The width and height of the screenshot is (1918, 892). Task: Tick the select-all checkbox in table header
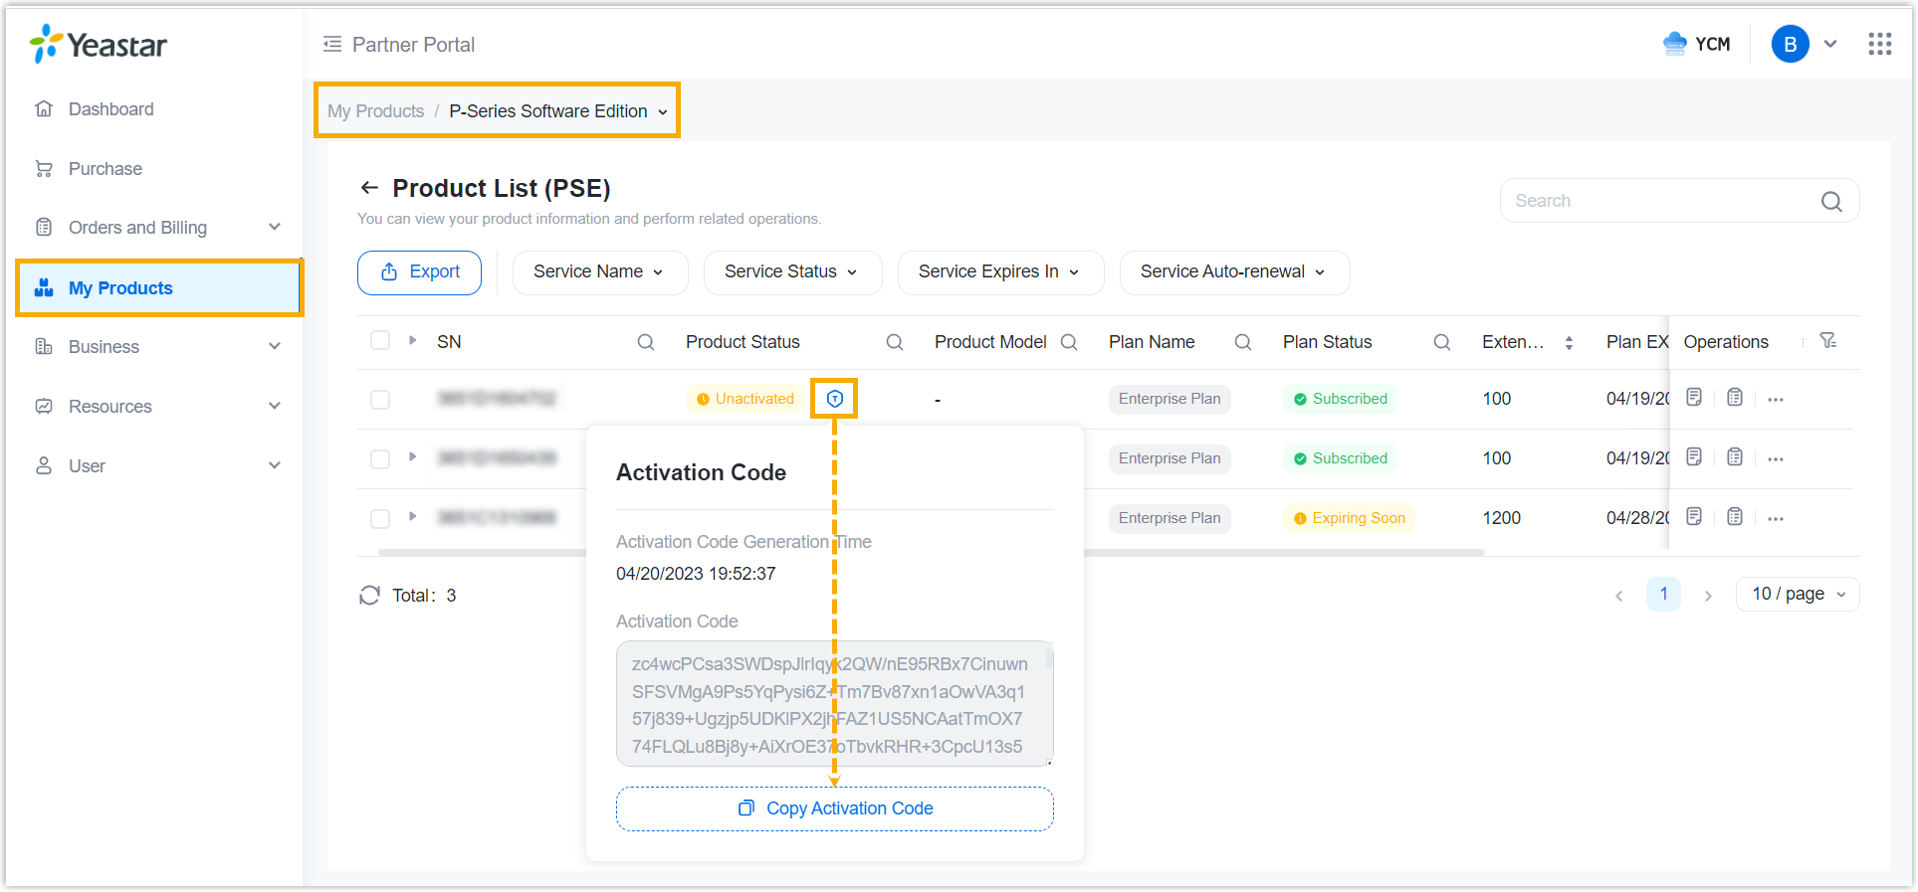pos(380,341)
